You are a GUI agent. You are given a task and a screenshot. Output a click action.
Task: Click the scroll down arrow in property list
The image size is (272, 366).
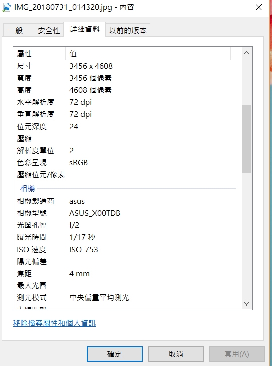[246, 303]
